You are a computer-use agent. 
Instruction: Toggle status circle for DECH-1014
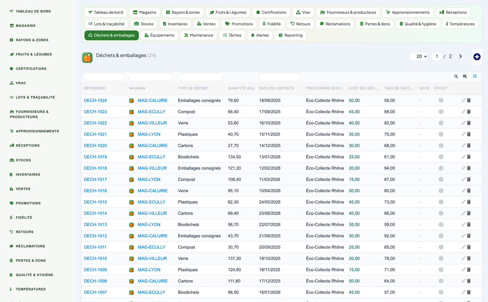(441, 213)
